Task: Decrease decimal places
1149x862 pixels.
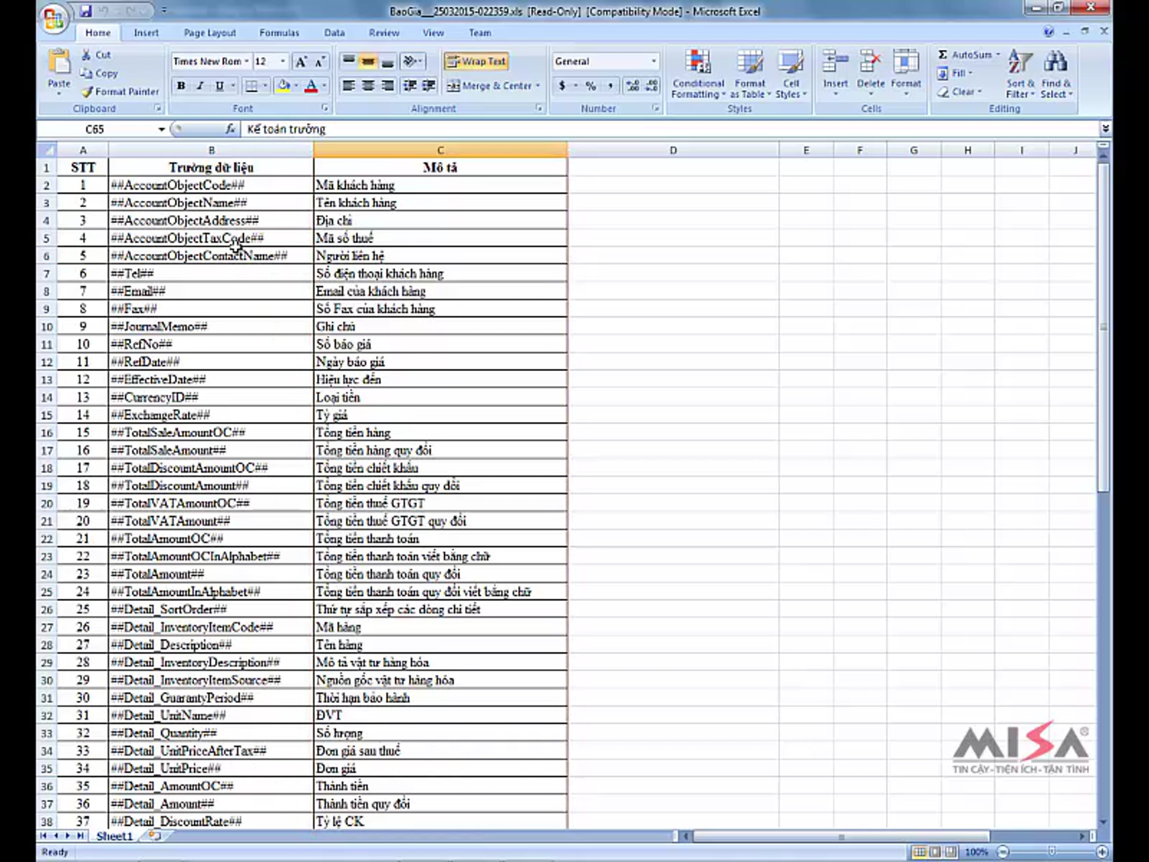Action: point(652,86)
